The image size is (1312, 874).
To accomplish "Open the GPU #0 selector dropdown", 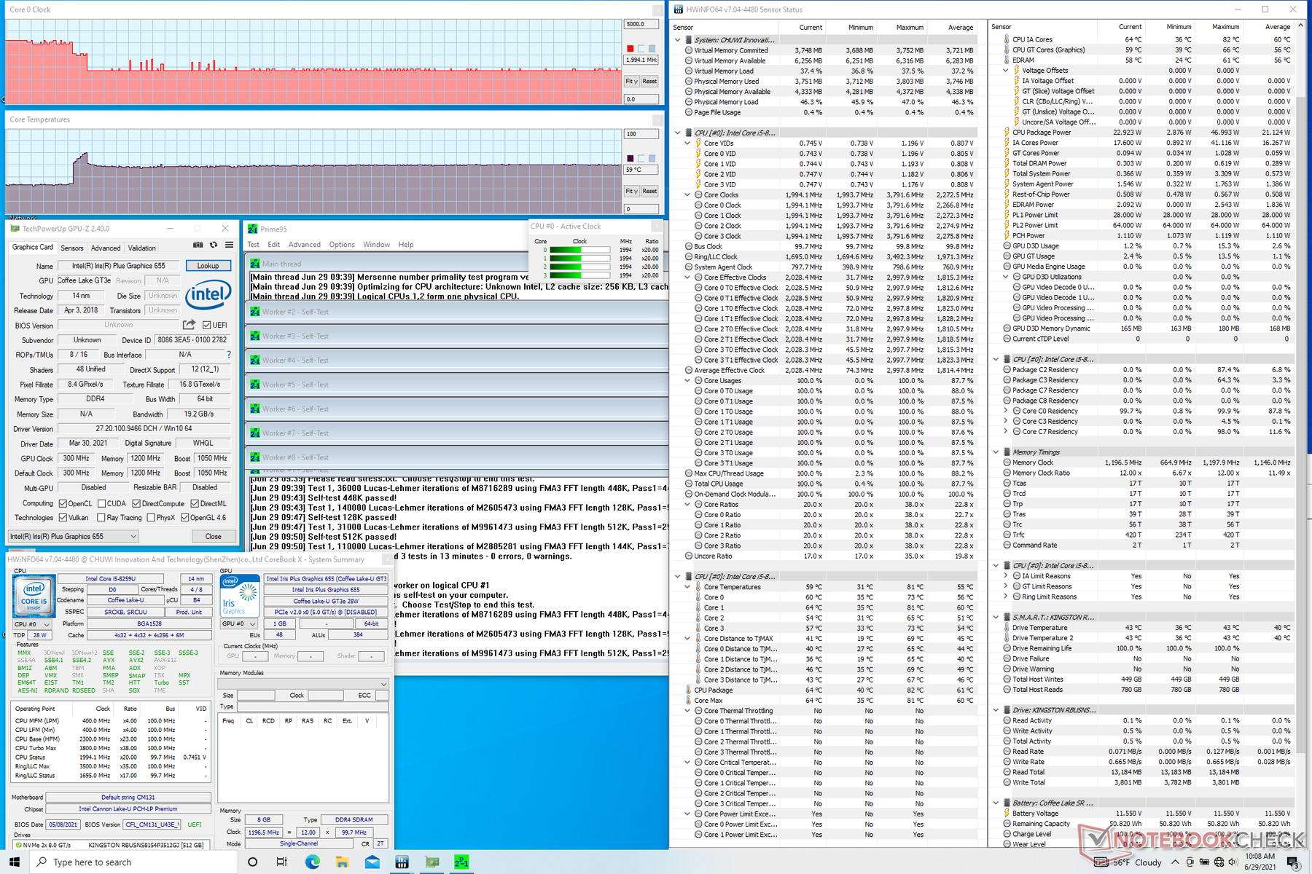I will tap(240, 624).
